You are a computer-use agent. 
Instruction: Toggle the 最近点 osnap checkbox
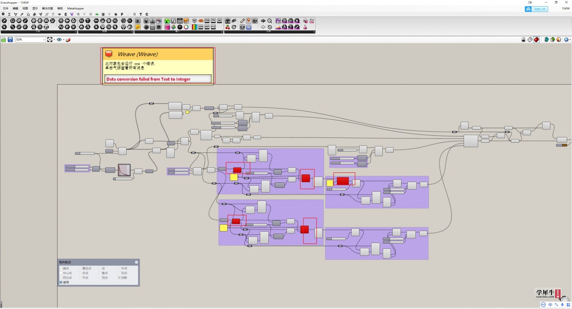tap(80, 268)
